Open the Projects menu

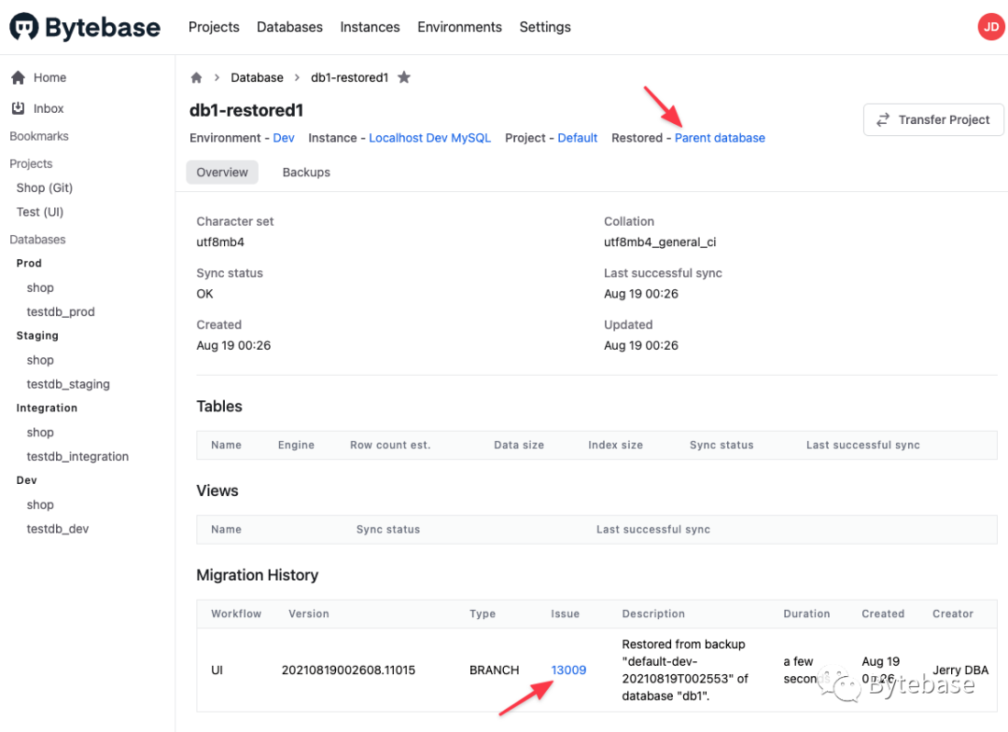tap(214, 27)
